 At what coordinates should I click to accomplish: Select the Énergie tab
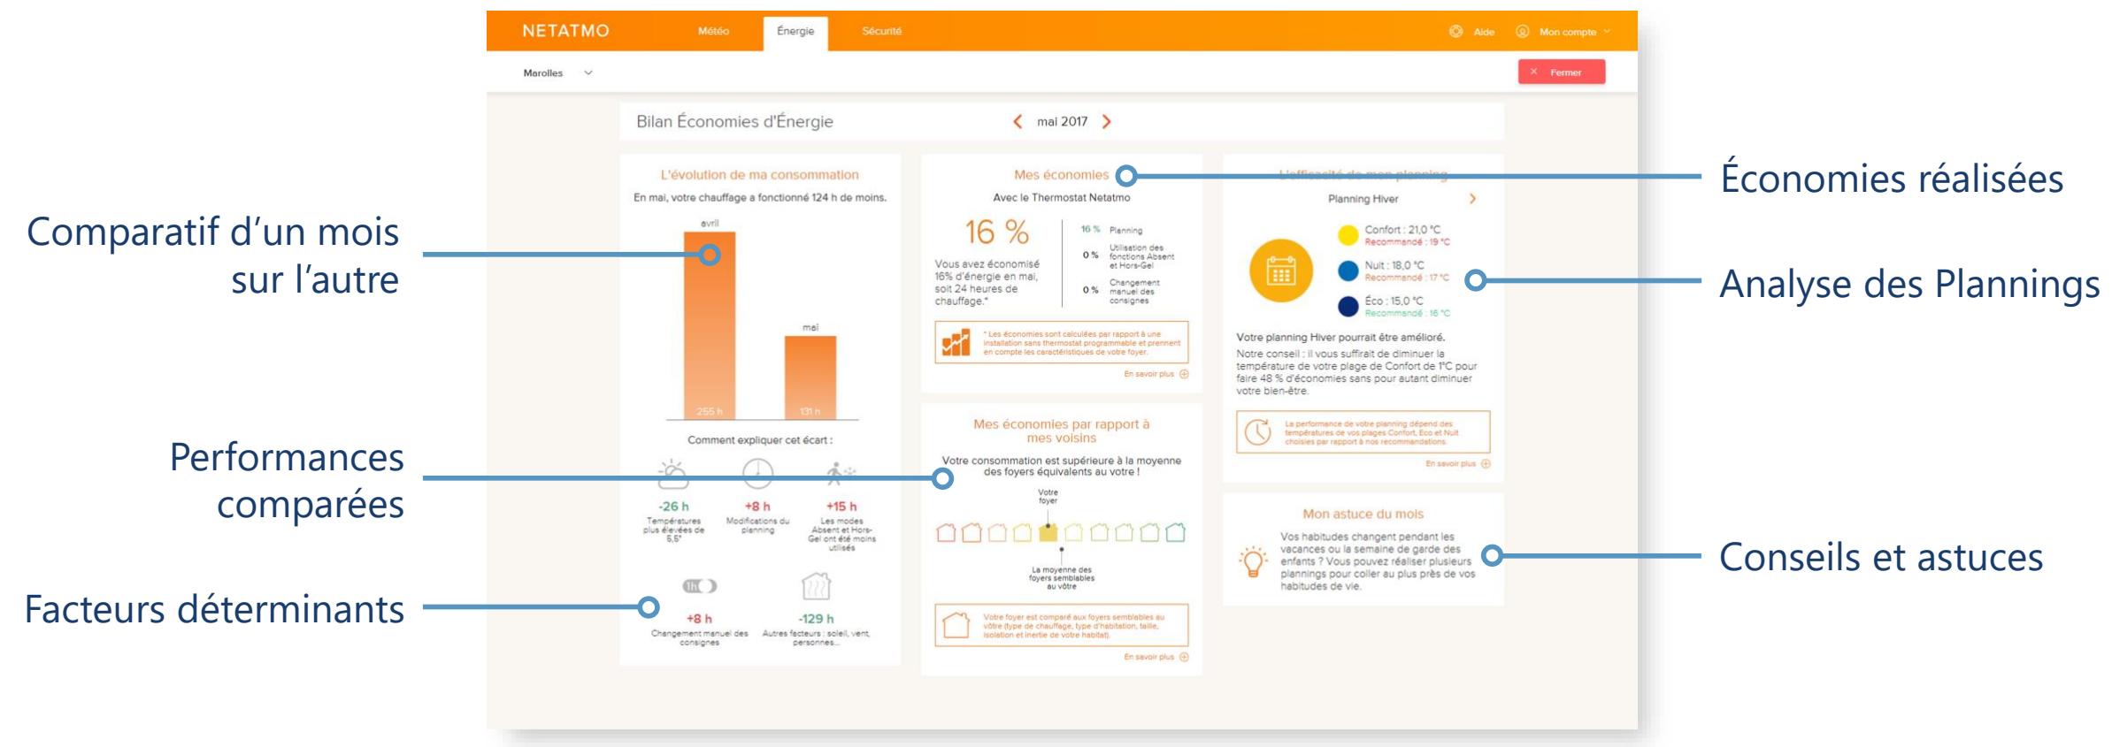[x=795, y=32]
